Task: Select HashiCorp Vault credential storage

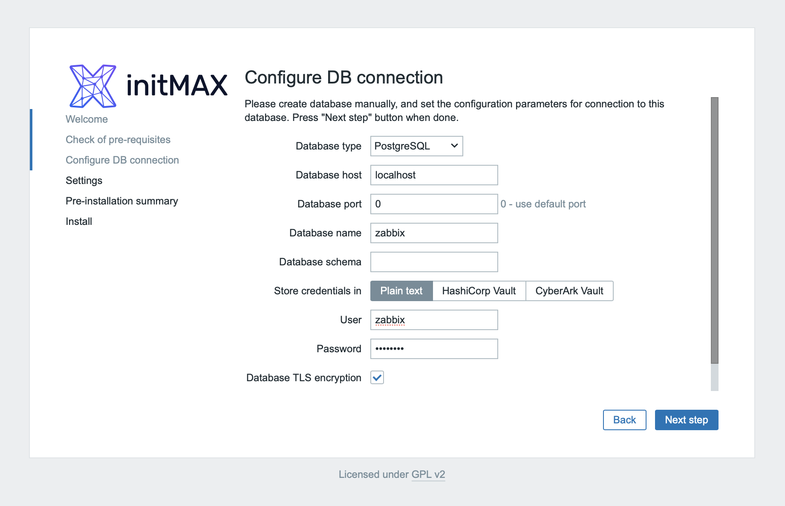Action: pos(479,291)
